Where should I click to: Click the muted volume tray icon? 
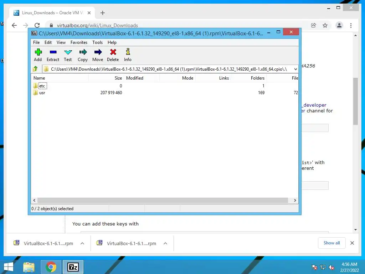(331, 267)
